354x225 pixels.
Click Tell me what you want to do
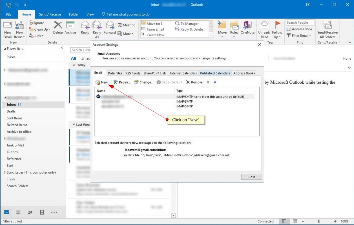pos(125,14)
